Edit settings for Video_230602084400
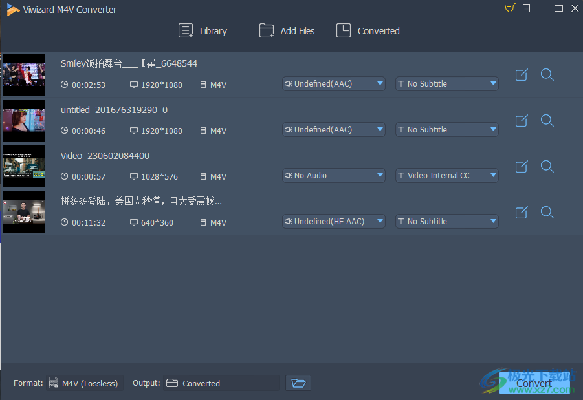This screenshot has width=583, height=400. pyautogui.click(x=522, y=166)
